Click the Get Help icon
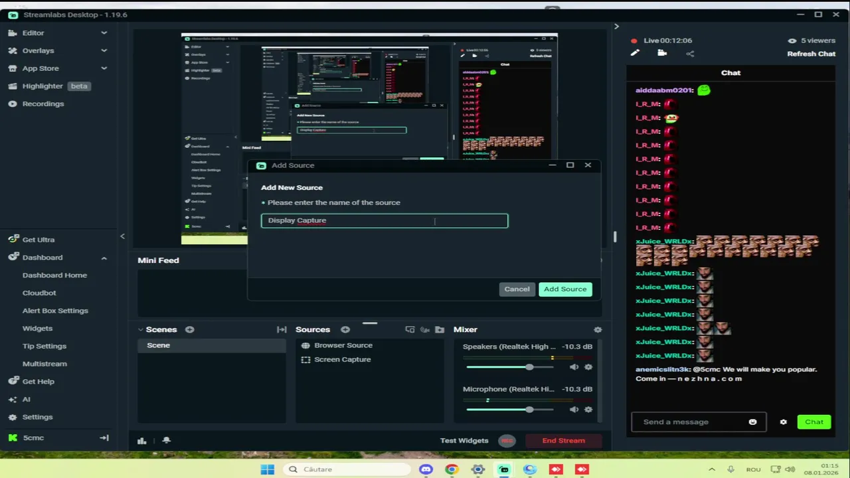850x478 pixels. coord(13,382)
